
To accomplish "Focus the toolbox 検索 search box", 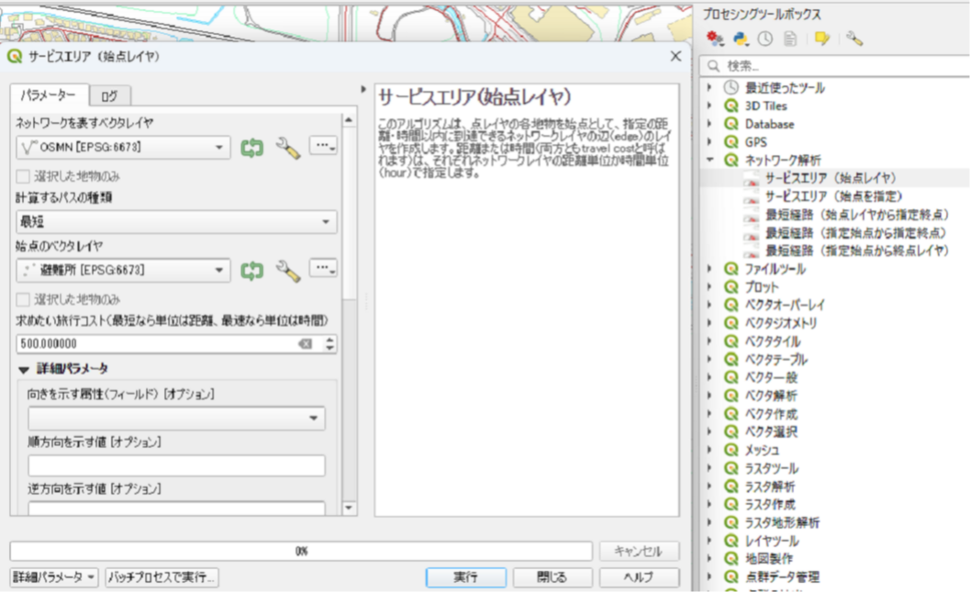I will (835, 65).
